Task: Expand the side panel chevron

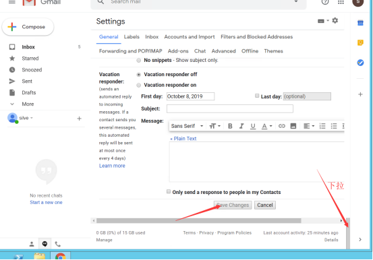Action: click(360, 240)
